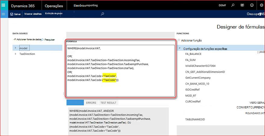This screenshot has width=265, height=136.
Task: Select the FA_BALANCE function
Action: pyautogui.click(x=193, y=54)
